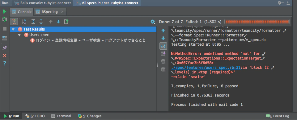
Task: Click the '7 examples, 1 failure, 6 passed' line
Action: coord(205,86)
